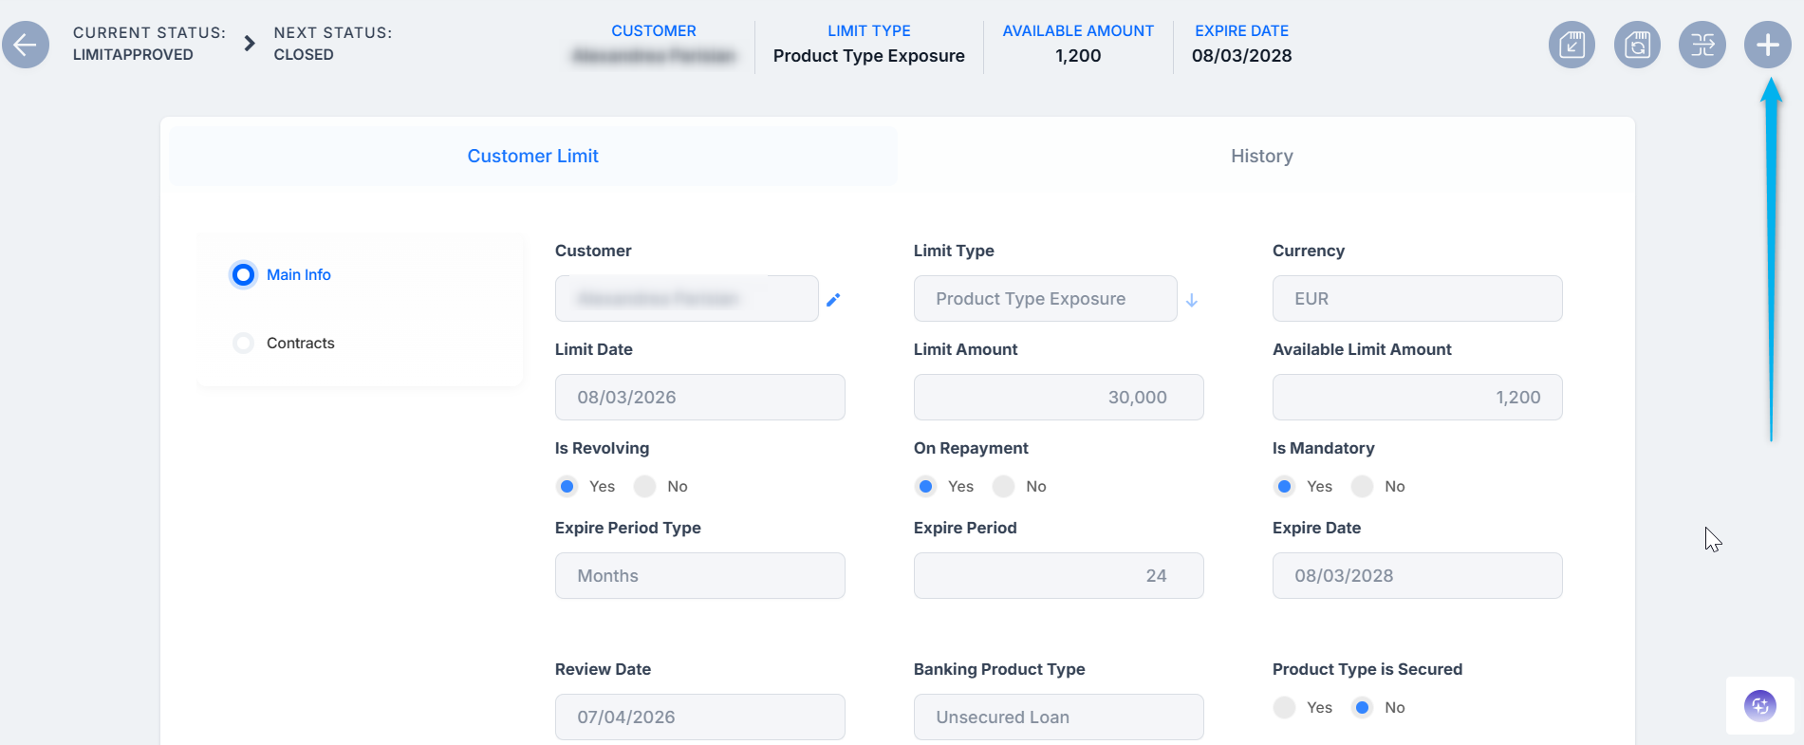Click the back arrow button

coord(26,45)
